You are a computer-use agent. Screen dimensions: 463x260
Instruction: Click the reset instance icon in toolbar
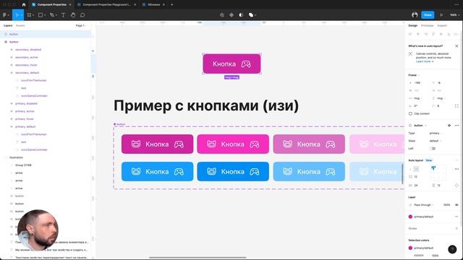222,15
